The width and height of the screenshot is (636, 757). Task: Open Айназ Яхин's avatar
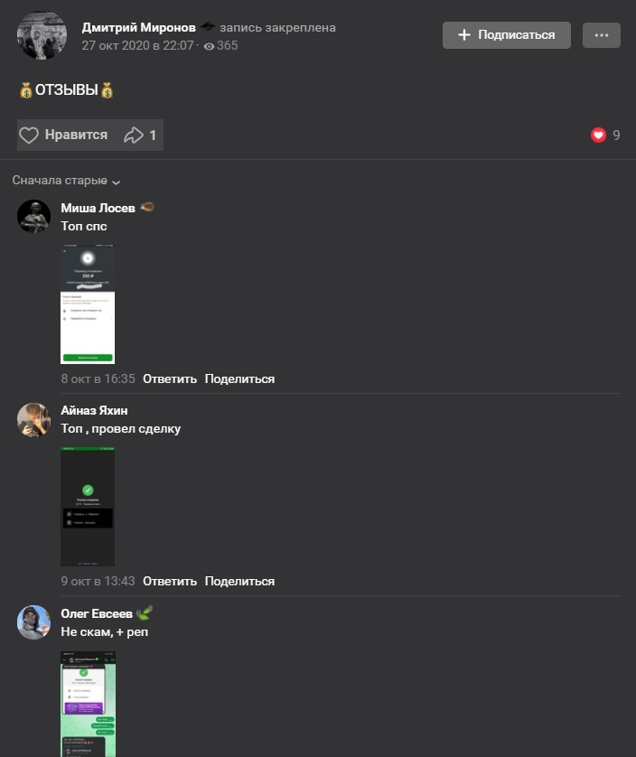33,419
